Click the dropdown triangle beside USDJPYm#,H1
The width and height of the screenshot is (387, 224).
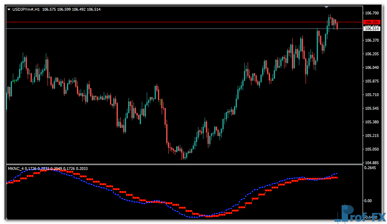click(x=9, y=9)
